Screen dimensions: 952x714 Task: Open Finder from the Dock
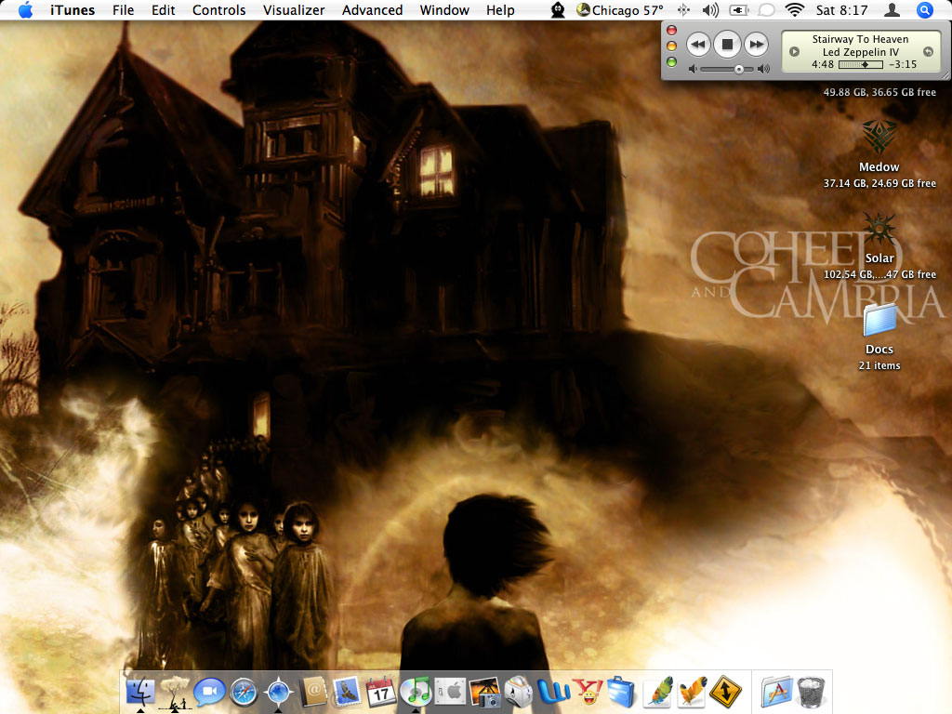point(140,692)
